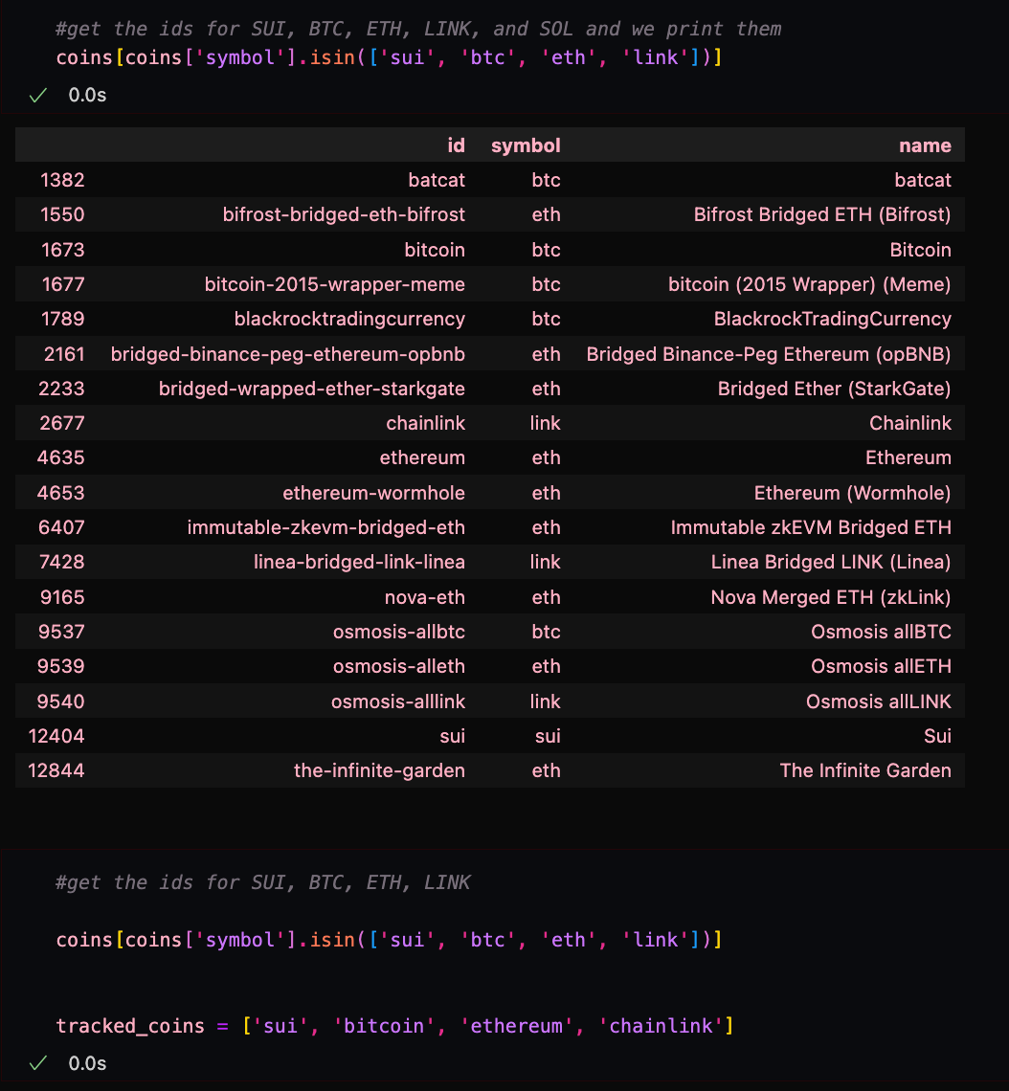Image resolution: width=1009 pixels, height=1091 pixels.
Task: Click the 'nova-eth' id cell
Action: [424, 597]
